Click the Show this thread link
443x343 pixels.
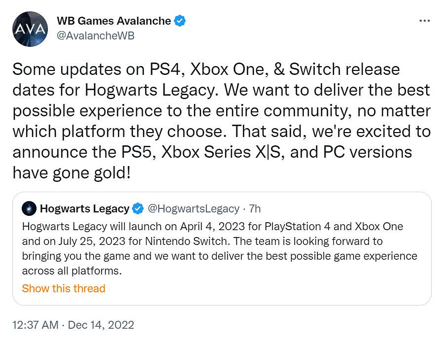(63, 288)
